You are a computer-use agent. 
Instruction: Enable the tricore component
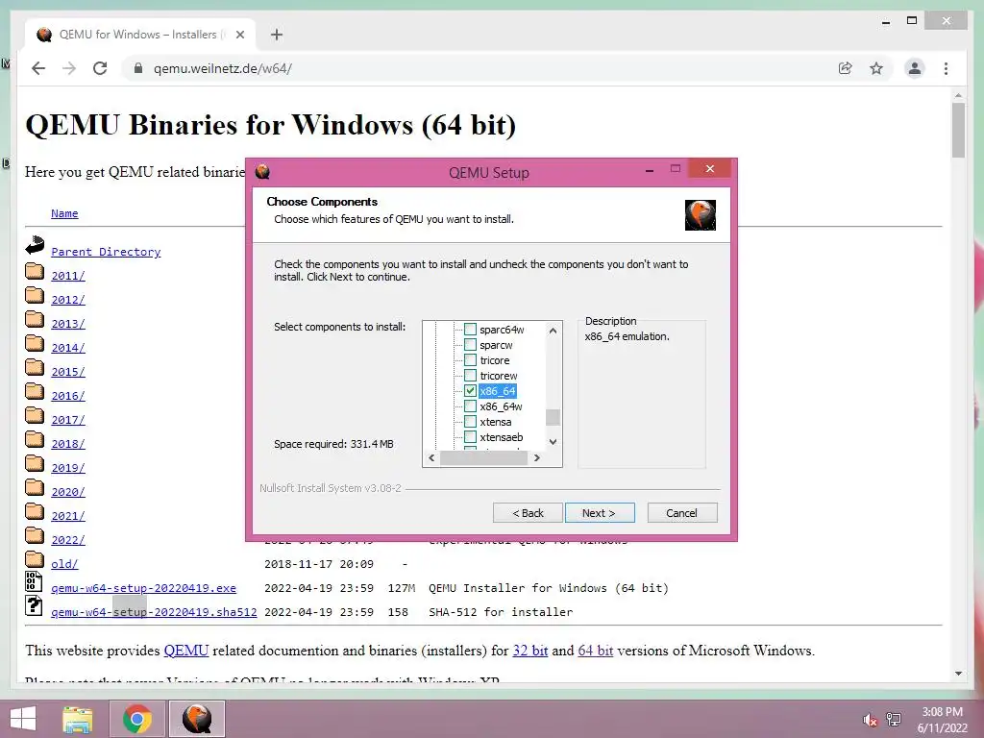pos(470,359)
